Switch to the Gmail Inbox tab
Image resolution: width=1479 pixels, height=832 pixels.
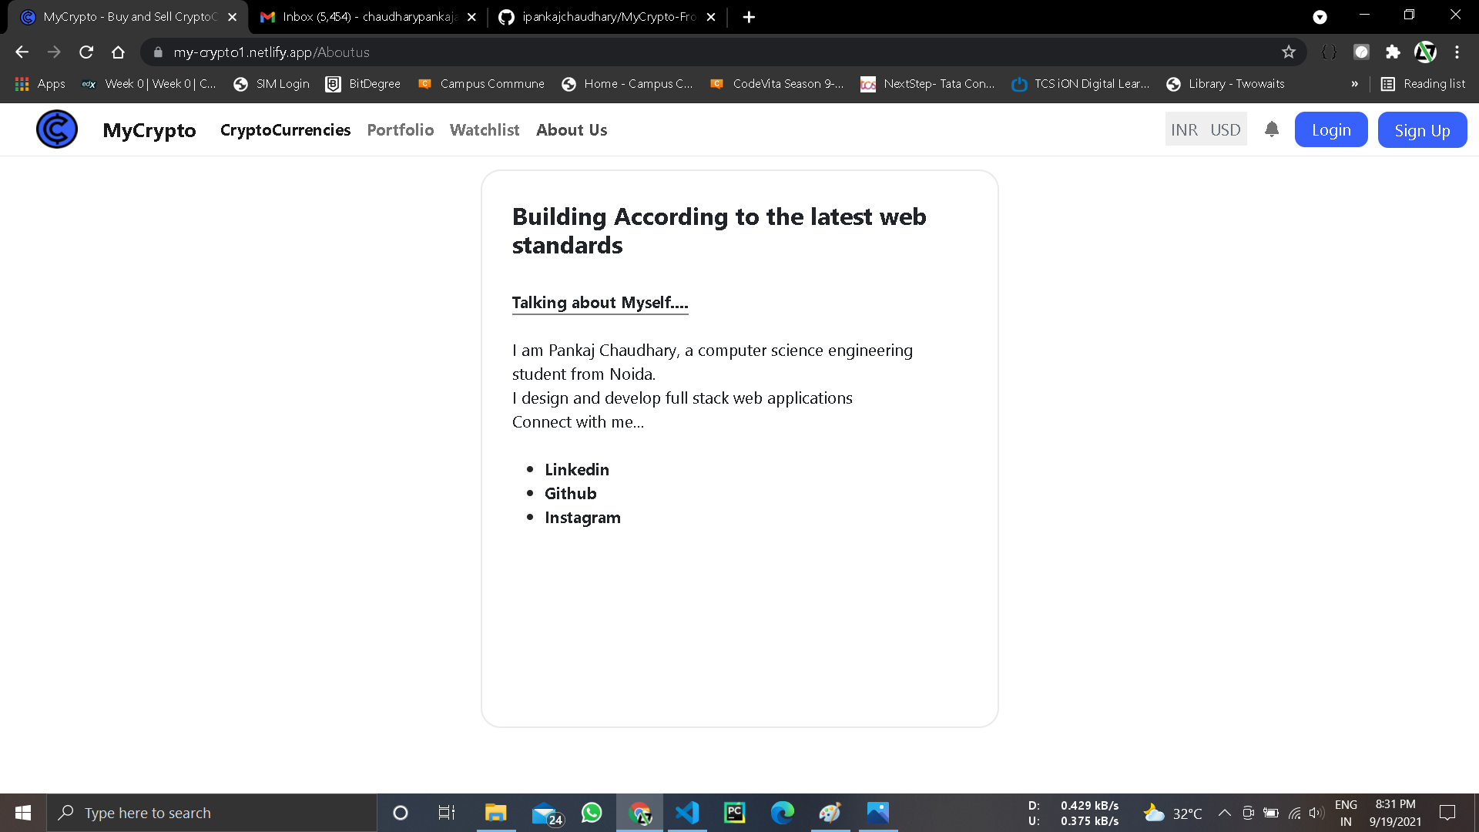coord(368,17)
